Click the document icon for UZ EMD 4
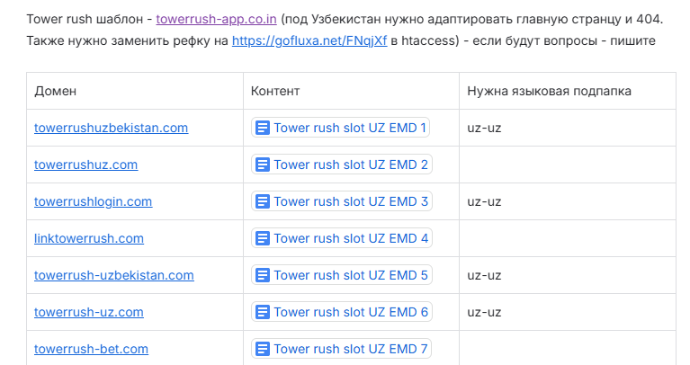 click(x=263, y=239)
